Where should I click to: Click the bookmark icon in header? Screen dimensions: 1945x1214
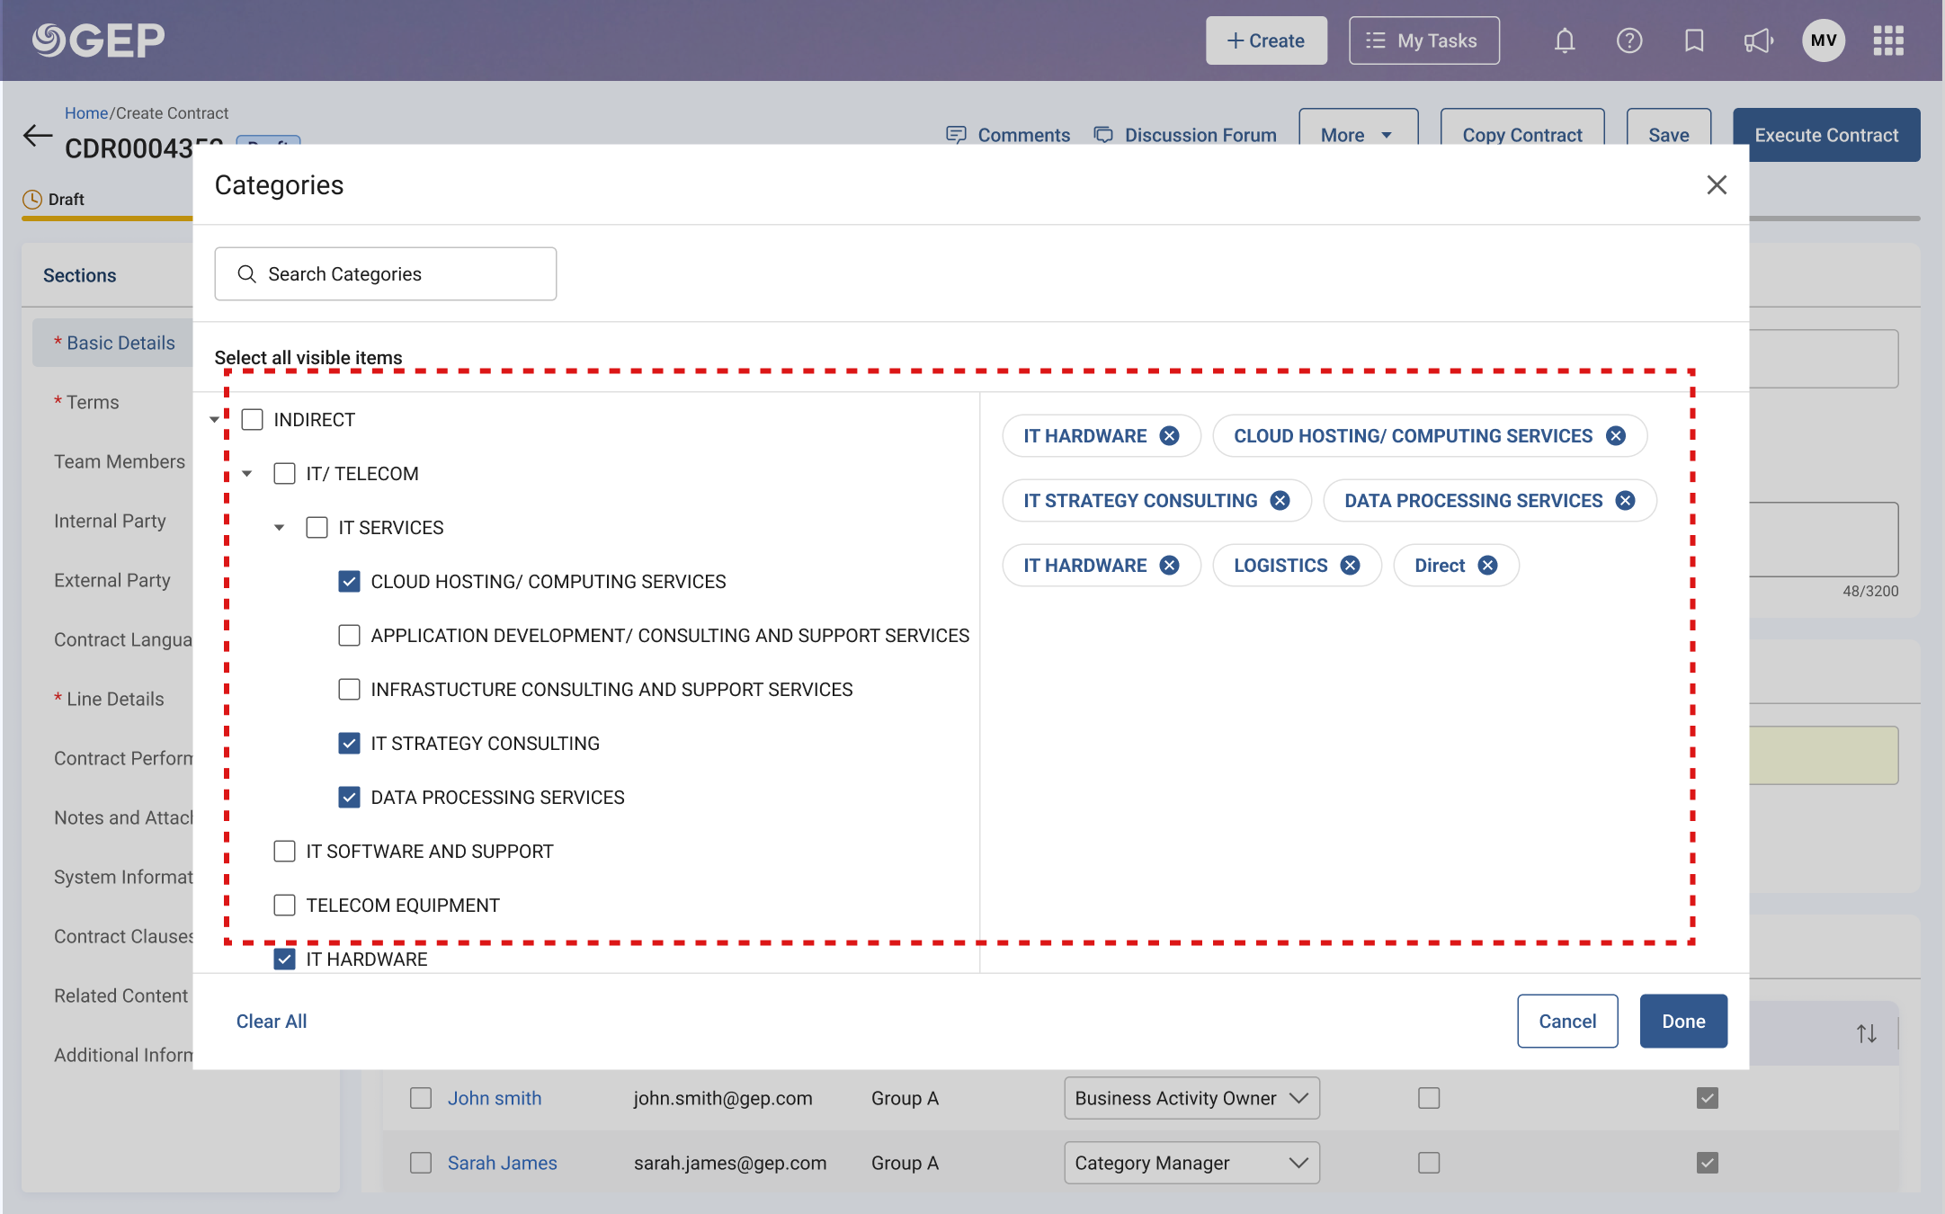[1694, 40]
